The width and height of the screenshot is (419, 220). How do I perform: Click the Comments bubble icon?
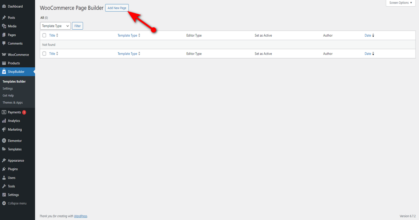4,44
